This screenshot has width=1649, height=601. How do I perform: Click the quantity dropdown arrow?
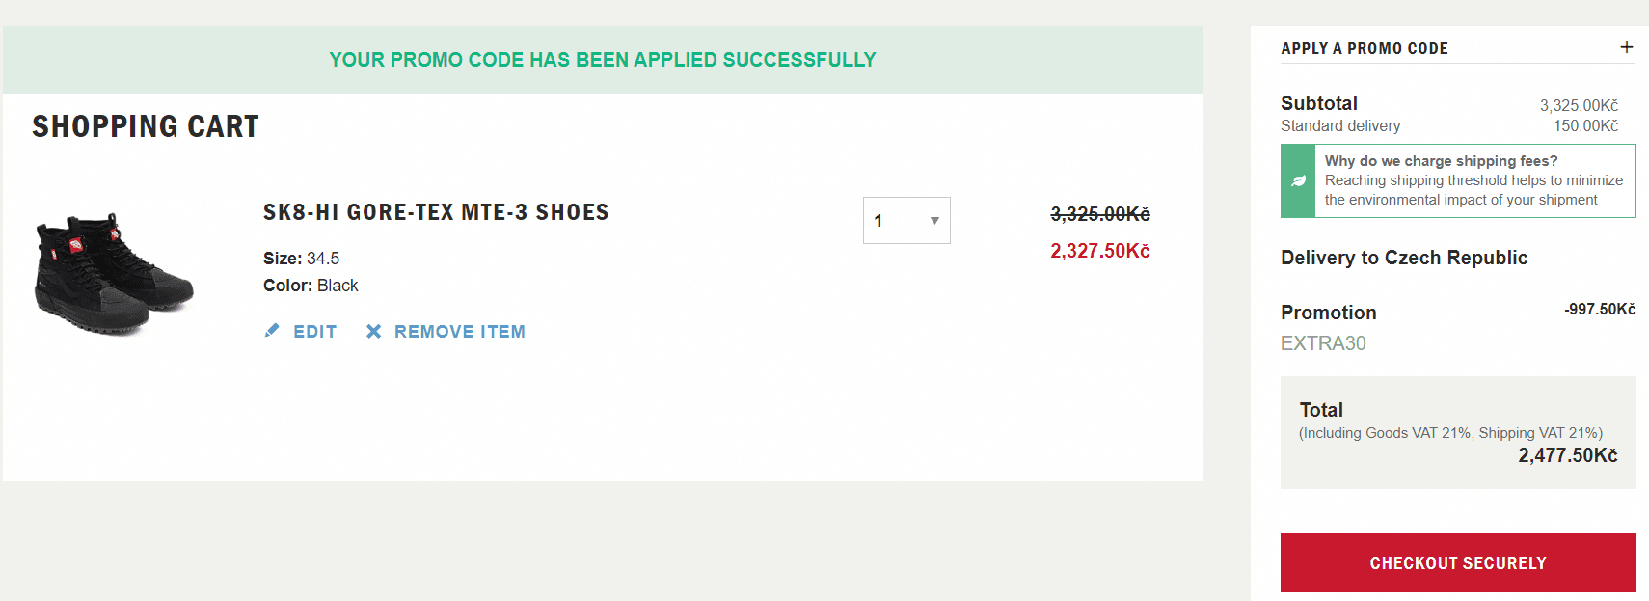(x=933, y=221)
